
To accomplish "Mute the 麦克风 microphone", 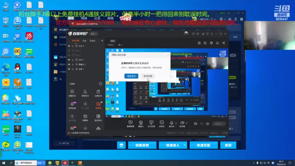I will tap(171, 124).
